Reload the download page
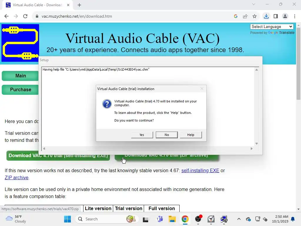Image resolution: width=301 pixels, height=226 pixels. point(25,16)
